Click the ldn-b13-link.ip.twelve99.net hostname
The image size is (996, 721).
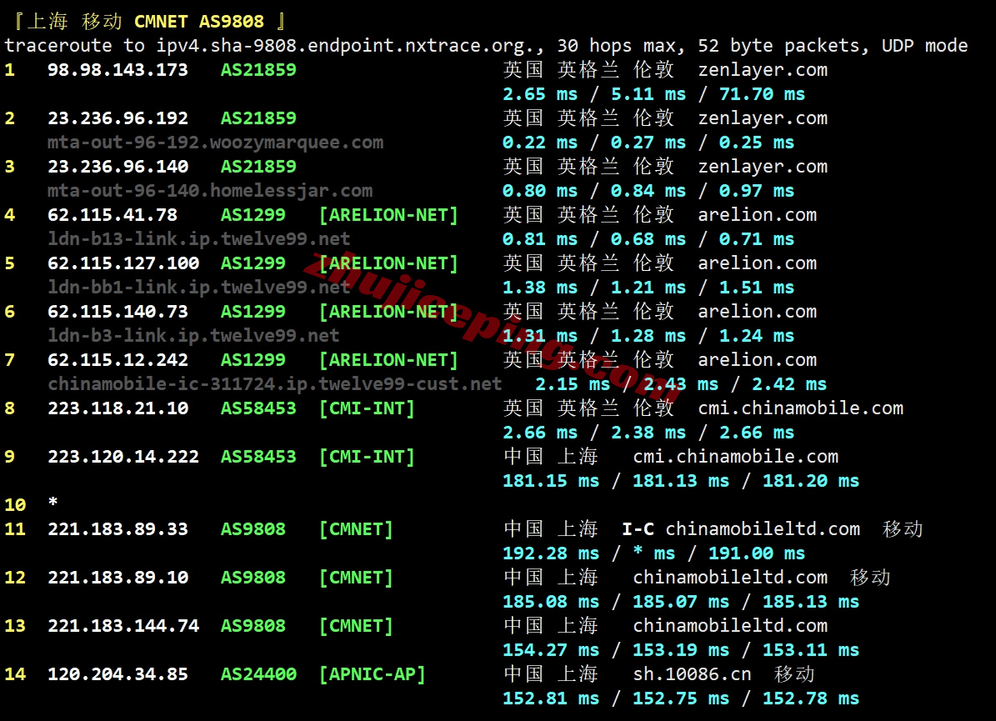coord(198,239)
